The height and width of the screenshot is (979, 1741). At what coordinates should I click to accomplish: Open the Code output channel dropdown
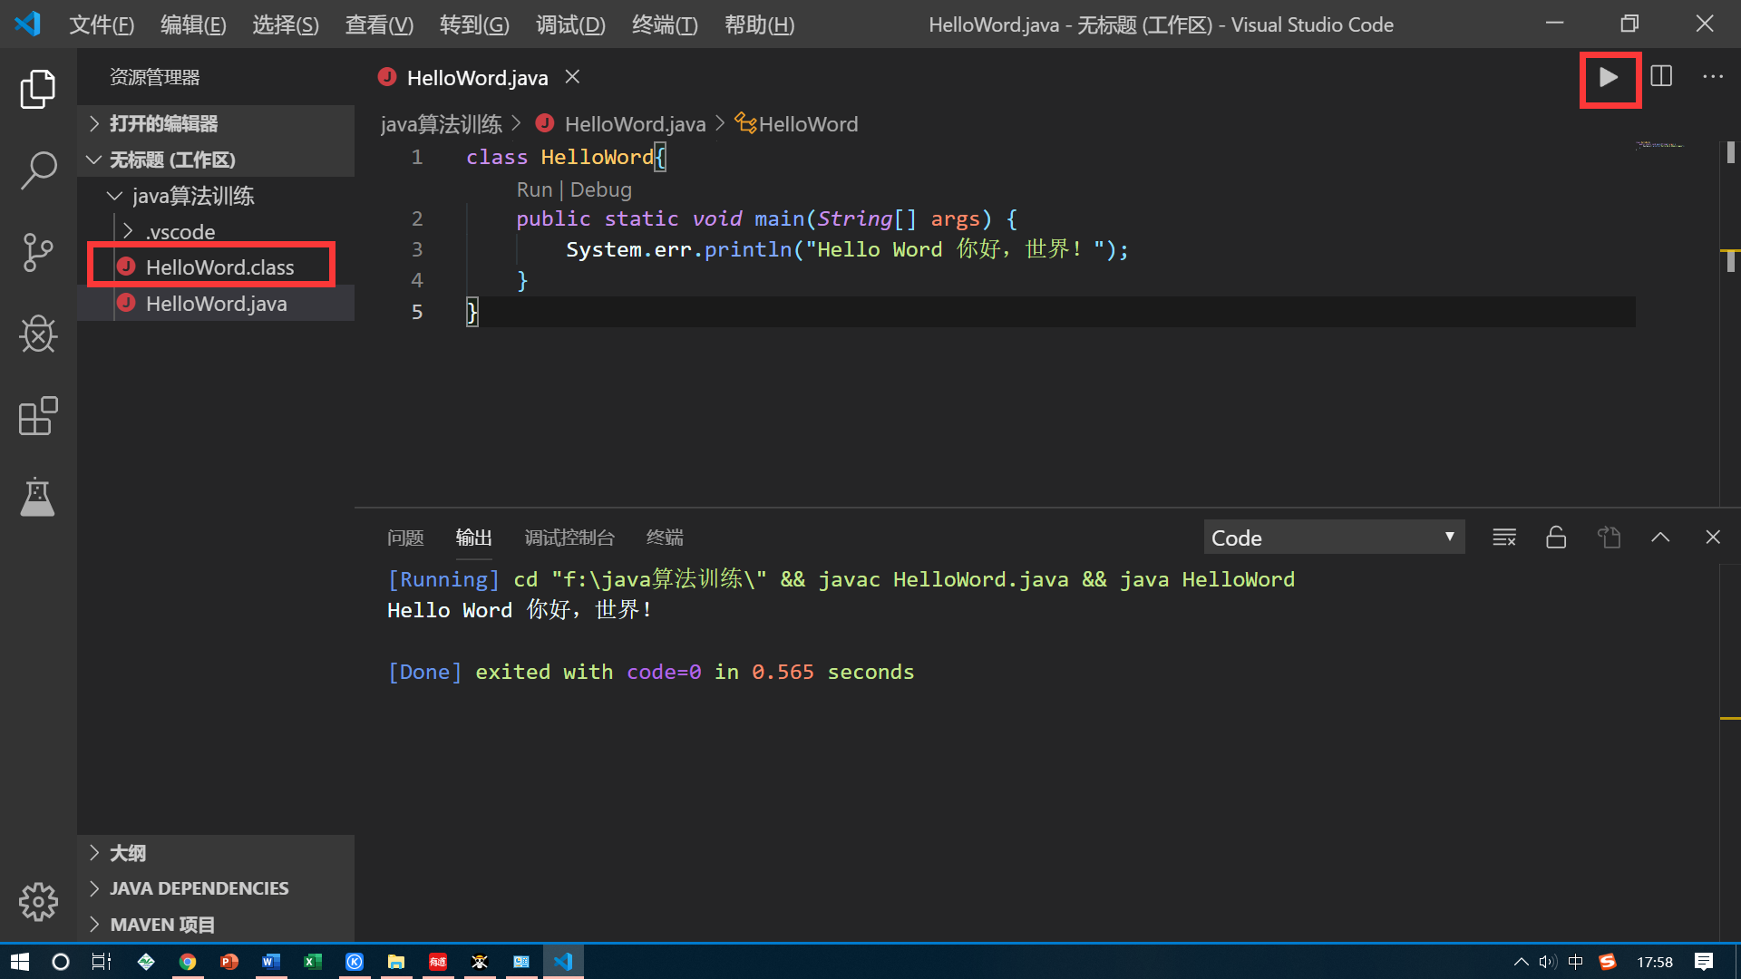(x=1333, y=538)
